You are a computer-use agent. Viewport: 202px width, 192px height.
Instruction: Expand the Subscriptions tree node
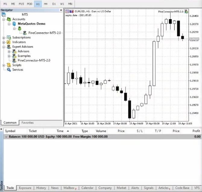point(4,38)
